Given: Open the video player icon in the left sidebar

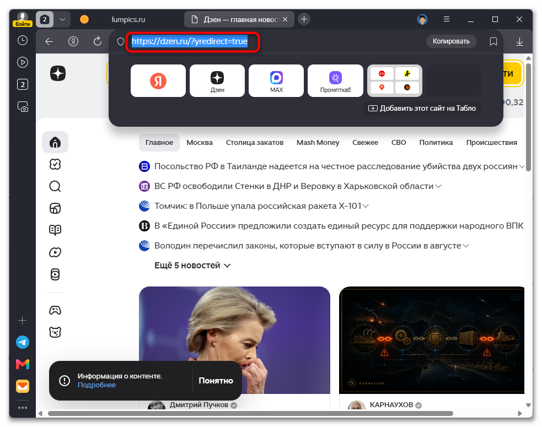Looking at the screenshot, I should pyautogui.click(x=23, y=62).
